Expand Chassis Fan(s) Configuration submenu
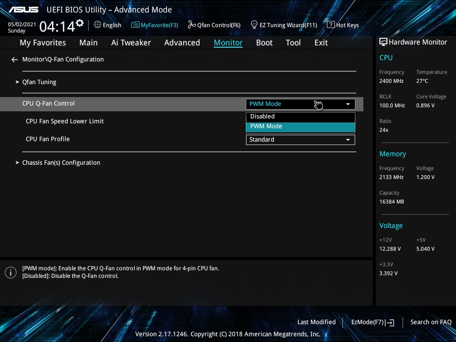456x342 pixels. [61, 163]
